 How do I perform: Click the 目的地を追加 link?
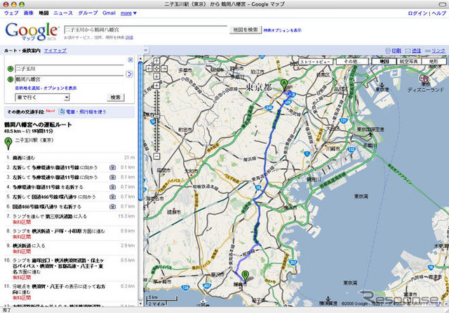(28, 88)
